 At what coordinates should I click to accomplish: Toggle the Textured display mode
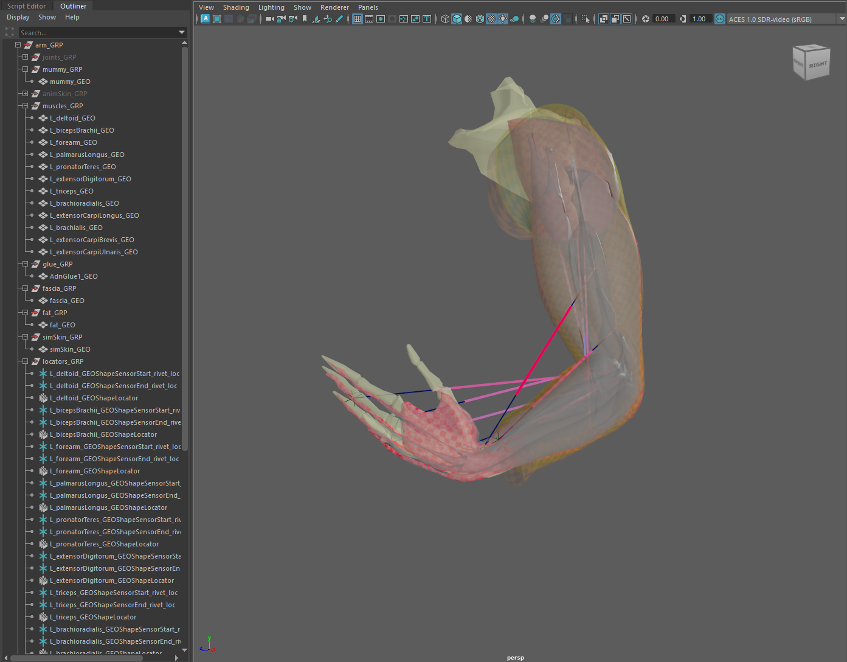click(491, 19)
